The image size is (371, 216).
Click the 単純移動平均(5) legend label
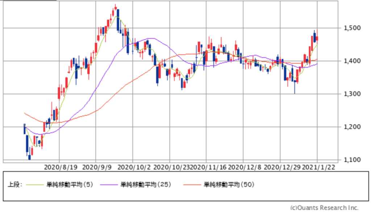[70, 184]
